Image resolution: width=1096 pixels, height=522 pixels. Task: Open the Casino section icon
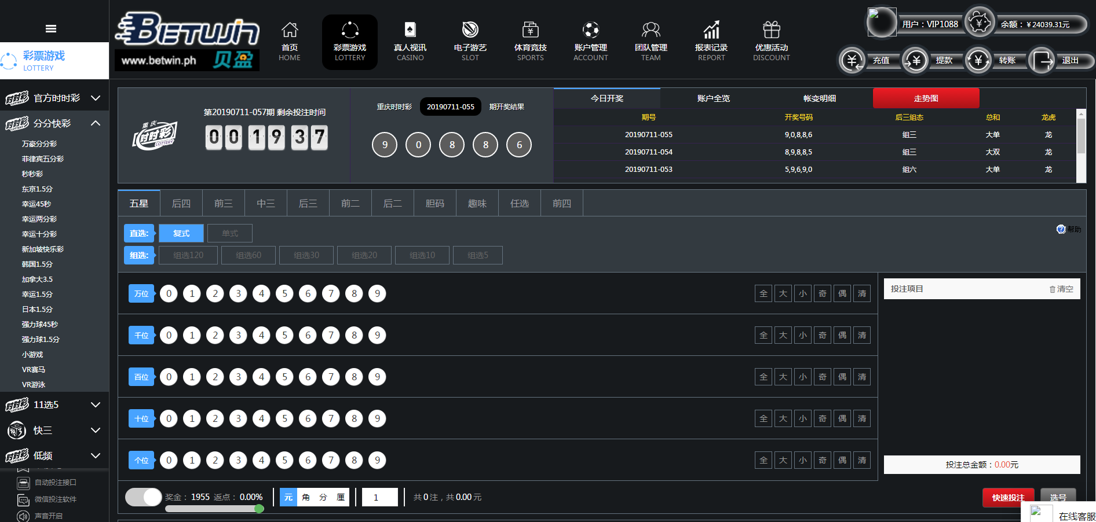pyautogui.click(x=410, y=30)
